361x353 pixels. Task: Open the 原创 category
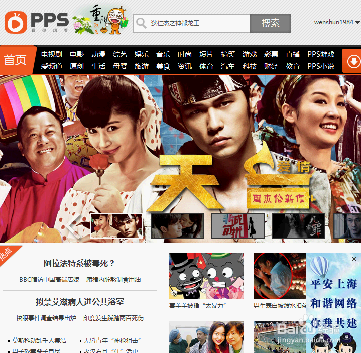pyautogui.click(x=77, y=66)
